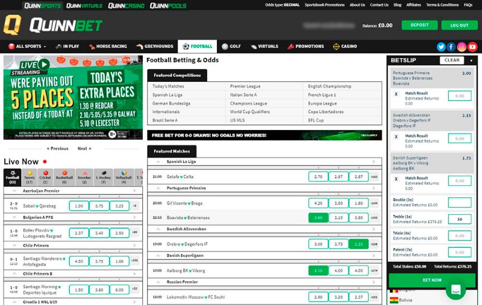Select Volleyball in Live Now sports

click(124, 177)
